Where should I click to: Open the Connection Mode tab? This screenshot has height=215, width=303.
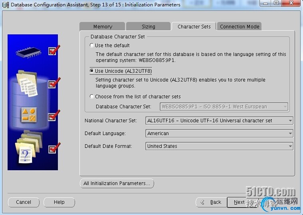tap(240, 26)
